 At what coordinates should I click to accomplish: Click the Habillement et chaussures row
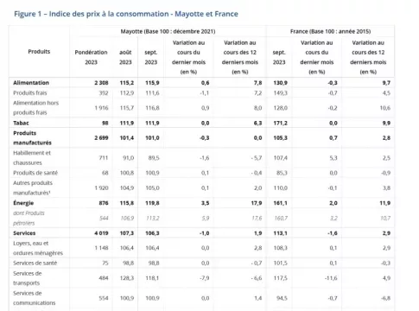point(201,158)
